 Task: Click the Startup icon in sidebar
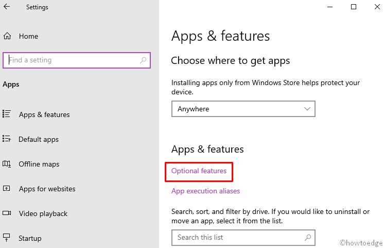[7, 238]
